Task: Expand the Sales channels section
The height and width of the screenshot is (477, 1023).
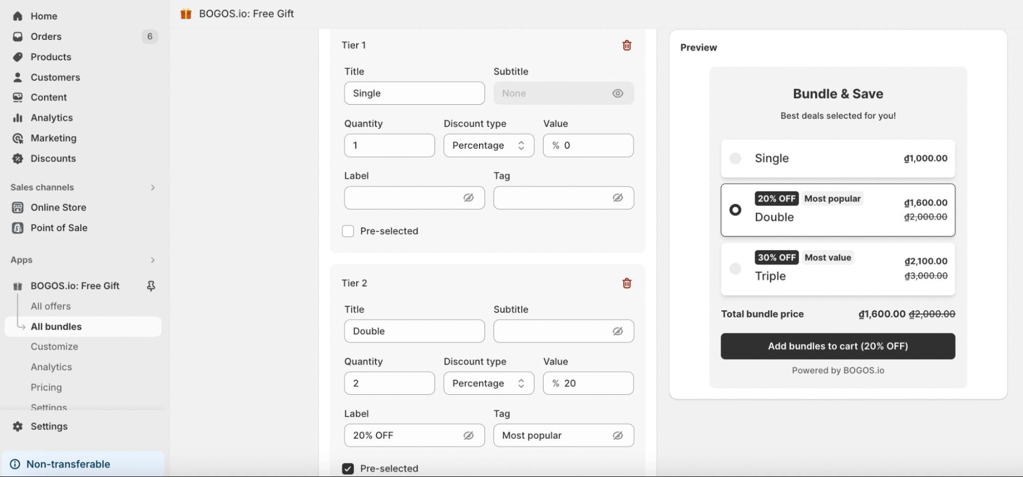Action: pos(153,188)
